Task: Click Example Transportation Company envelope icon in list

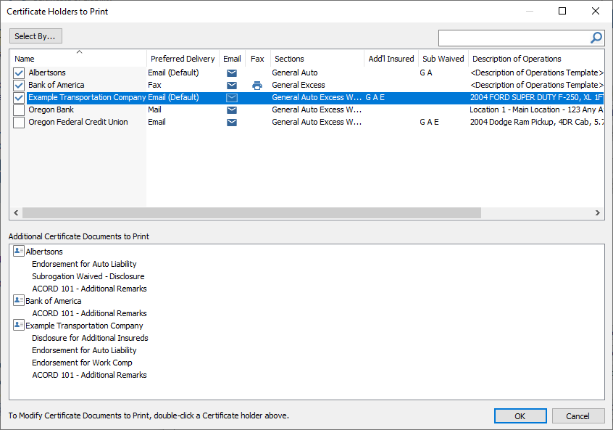Action: point(232,97)
